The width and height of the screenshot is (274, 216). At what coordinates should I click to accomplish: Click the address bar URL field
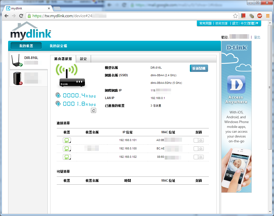pos(132,16)
